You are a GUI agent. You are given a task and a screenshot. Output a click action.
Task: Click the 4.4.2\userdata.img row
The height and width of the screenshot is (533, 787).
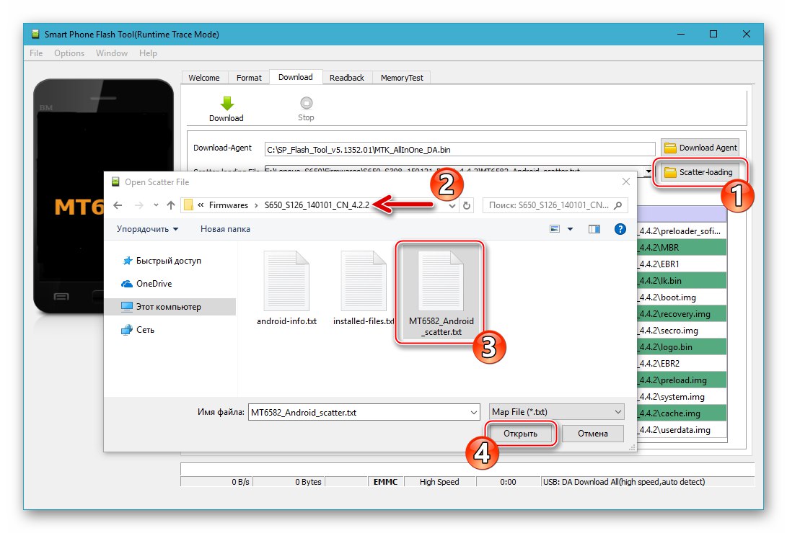click(682, 430)
